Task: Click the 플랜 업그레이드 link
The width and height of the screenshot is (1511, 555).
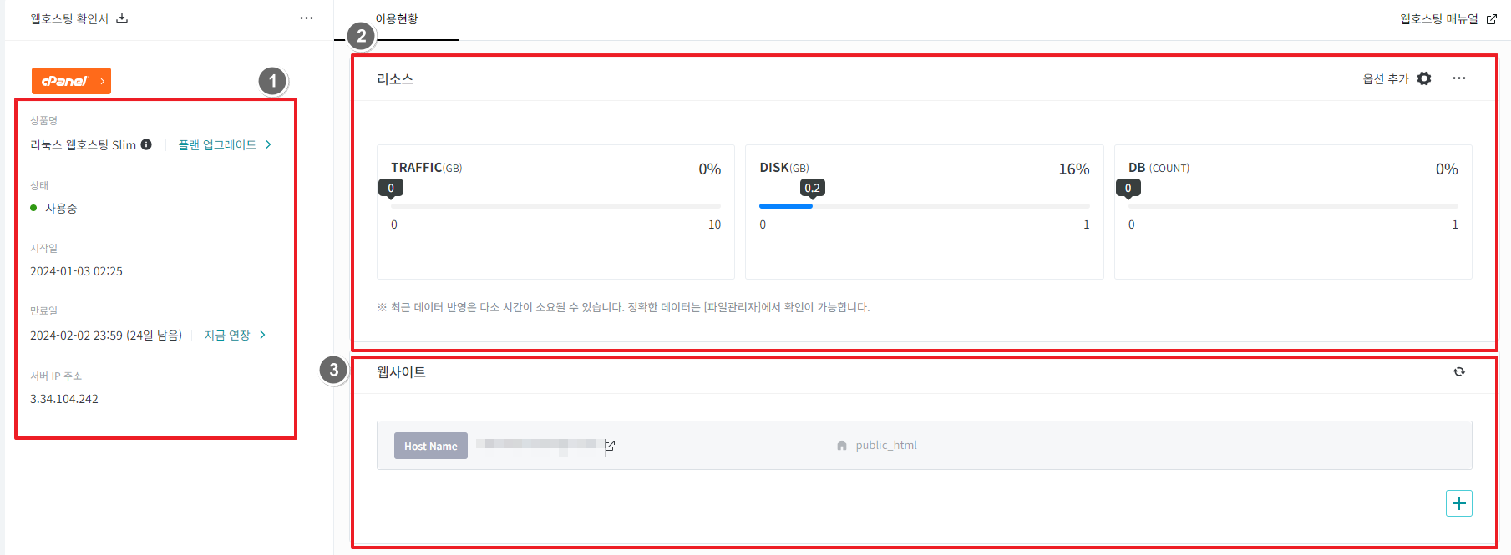Action: pyautogui.click(x=217, y=144)
